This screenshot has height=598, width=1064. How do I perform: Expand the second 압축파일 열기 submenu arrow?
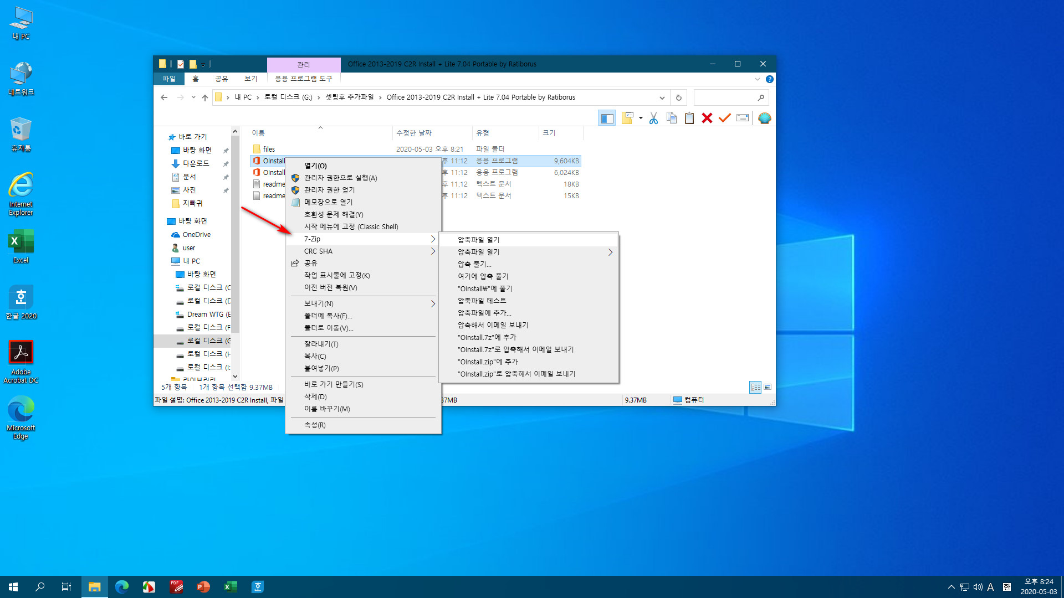coord(610,252)
